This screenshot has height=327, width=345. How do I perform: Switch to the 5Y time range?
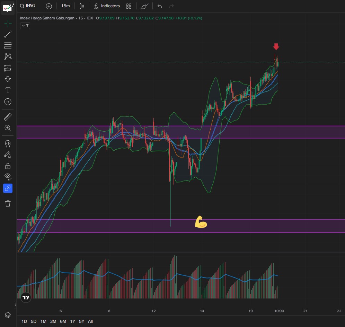pos(81,321)
